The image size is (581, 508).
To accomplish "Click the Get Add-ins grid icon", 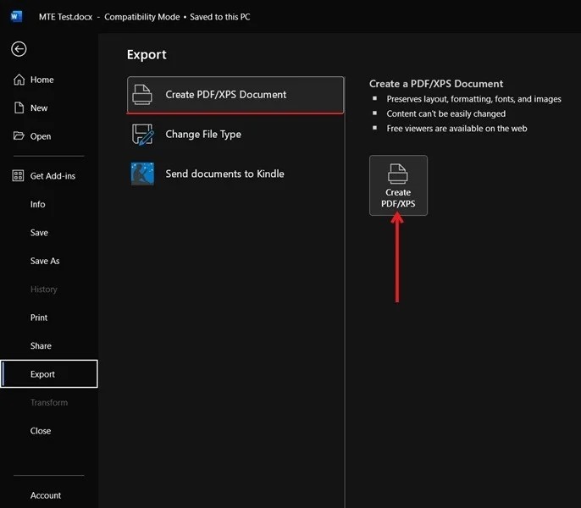I will point(19,176).
